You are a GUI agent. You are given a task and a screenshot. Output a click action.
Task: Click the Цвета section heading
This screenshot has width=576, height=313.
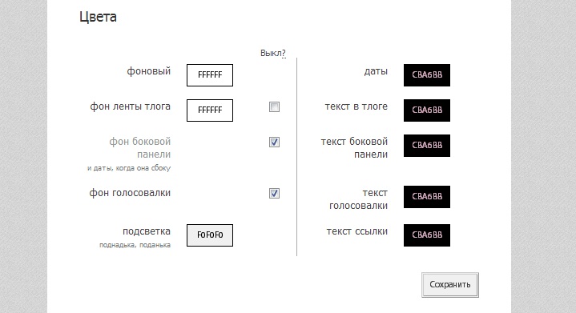pos(98,18)
